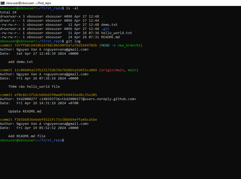Click README.md in the ls output
This screenshot has height=179, width=241.
tap(110, 37)
